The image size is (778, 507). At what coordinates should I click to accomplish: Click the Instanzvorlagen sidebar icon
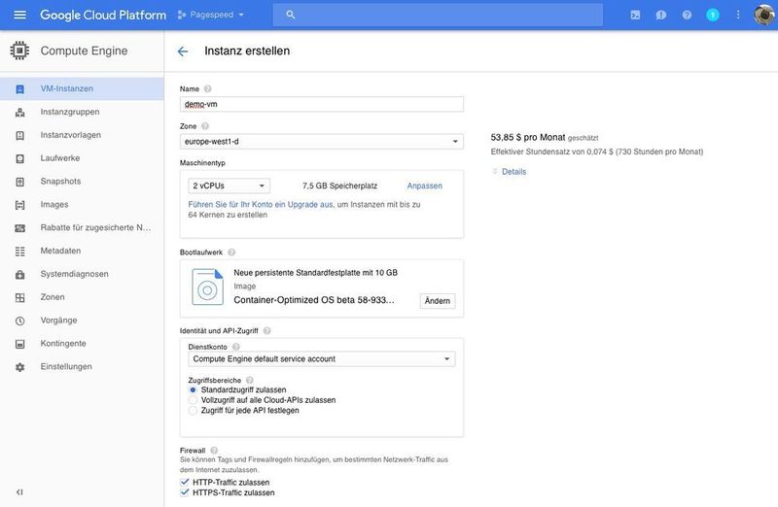pyautogui.click(x=19, y=135)
